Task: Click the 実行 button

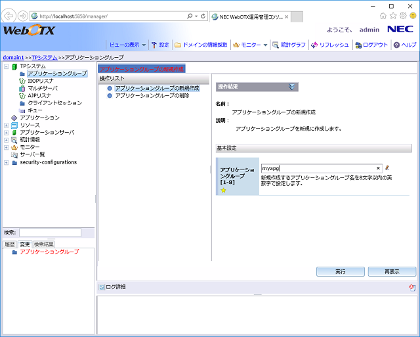Action: pyautogui.click(x=340, y=271)
